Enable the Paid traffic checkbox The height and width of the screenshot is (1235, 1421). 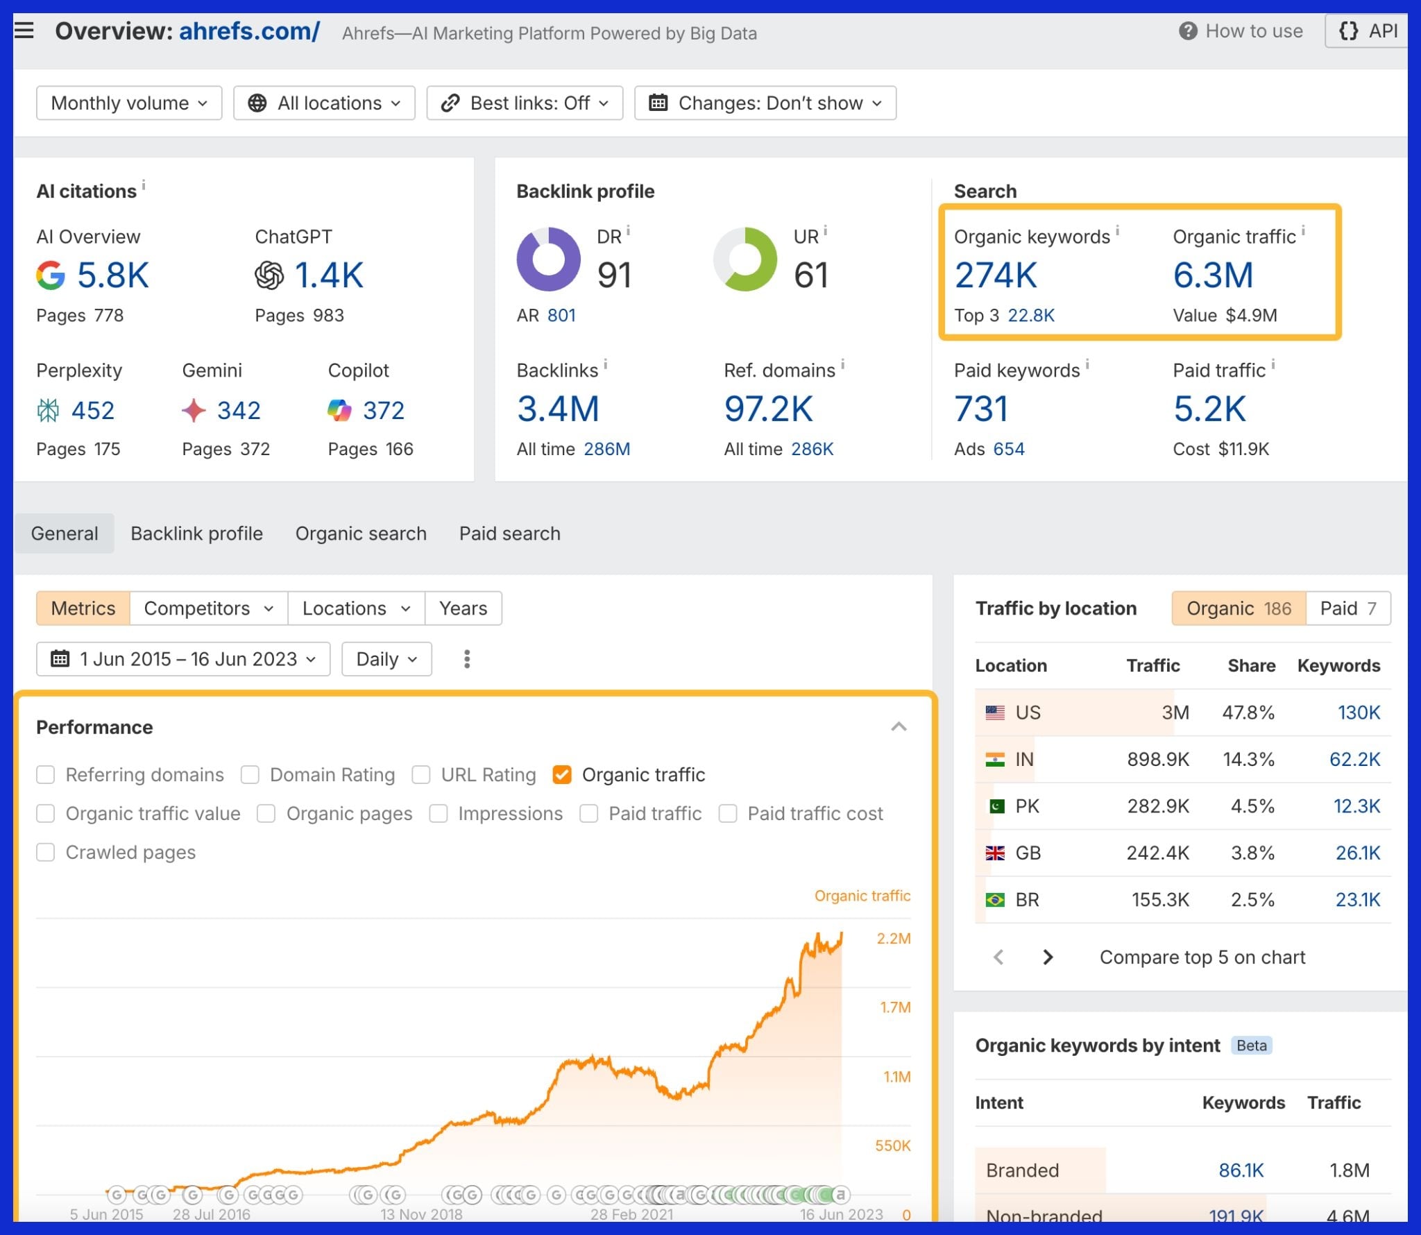(x=589, y=814)
